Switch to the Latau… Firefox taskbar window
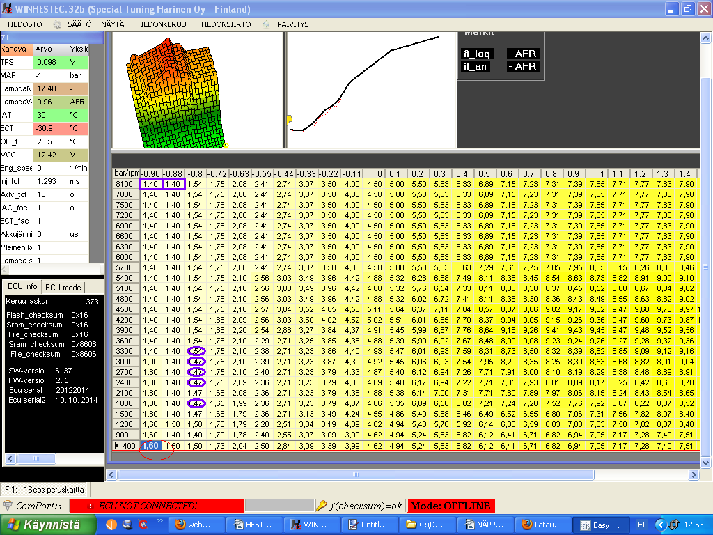This screenshot has width=713, height=535. [x=542, y=525]
